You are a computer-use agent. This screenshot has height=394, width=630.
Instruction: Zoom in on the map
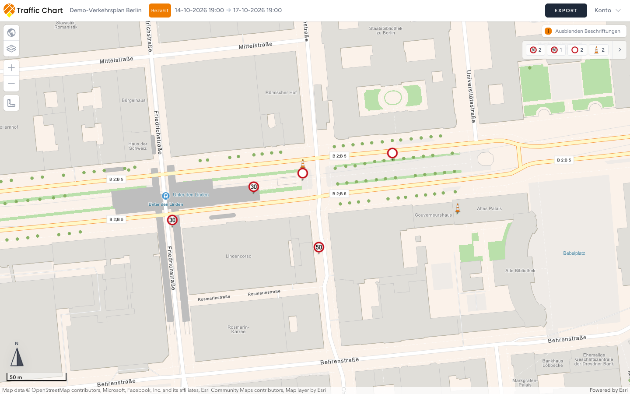(x=11, y=67)
